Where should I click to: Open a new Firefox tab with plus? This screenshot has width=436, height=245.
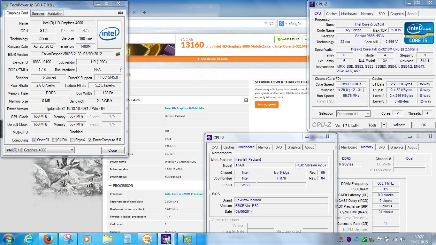(145, 12)
